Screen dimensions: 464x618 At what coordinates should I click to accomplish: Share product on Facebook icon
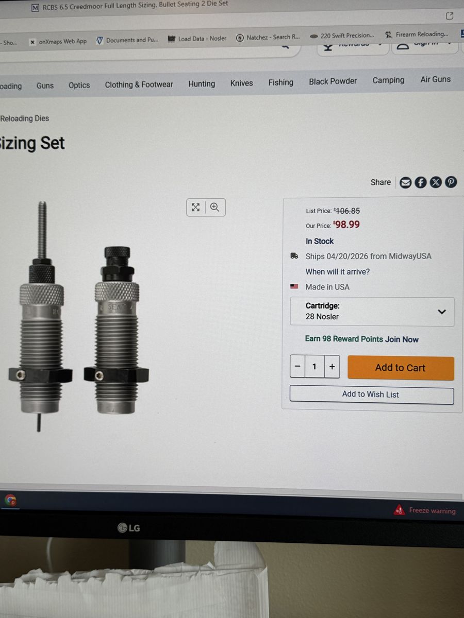pos(421,182)
